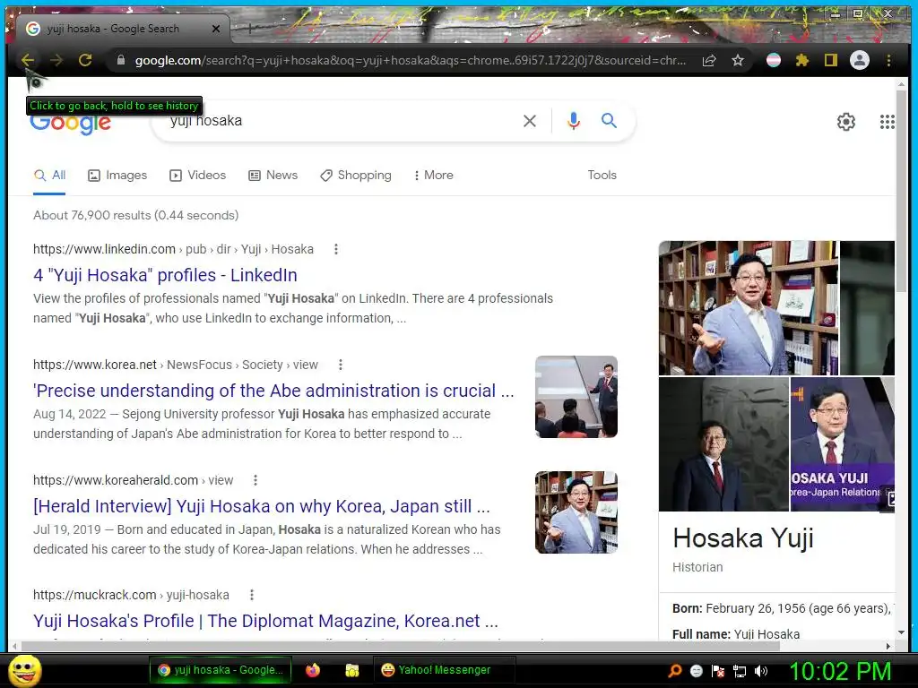Open the smiley start menu button
This screenshot has height=688, width=918.
24,670
